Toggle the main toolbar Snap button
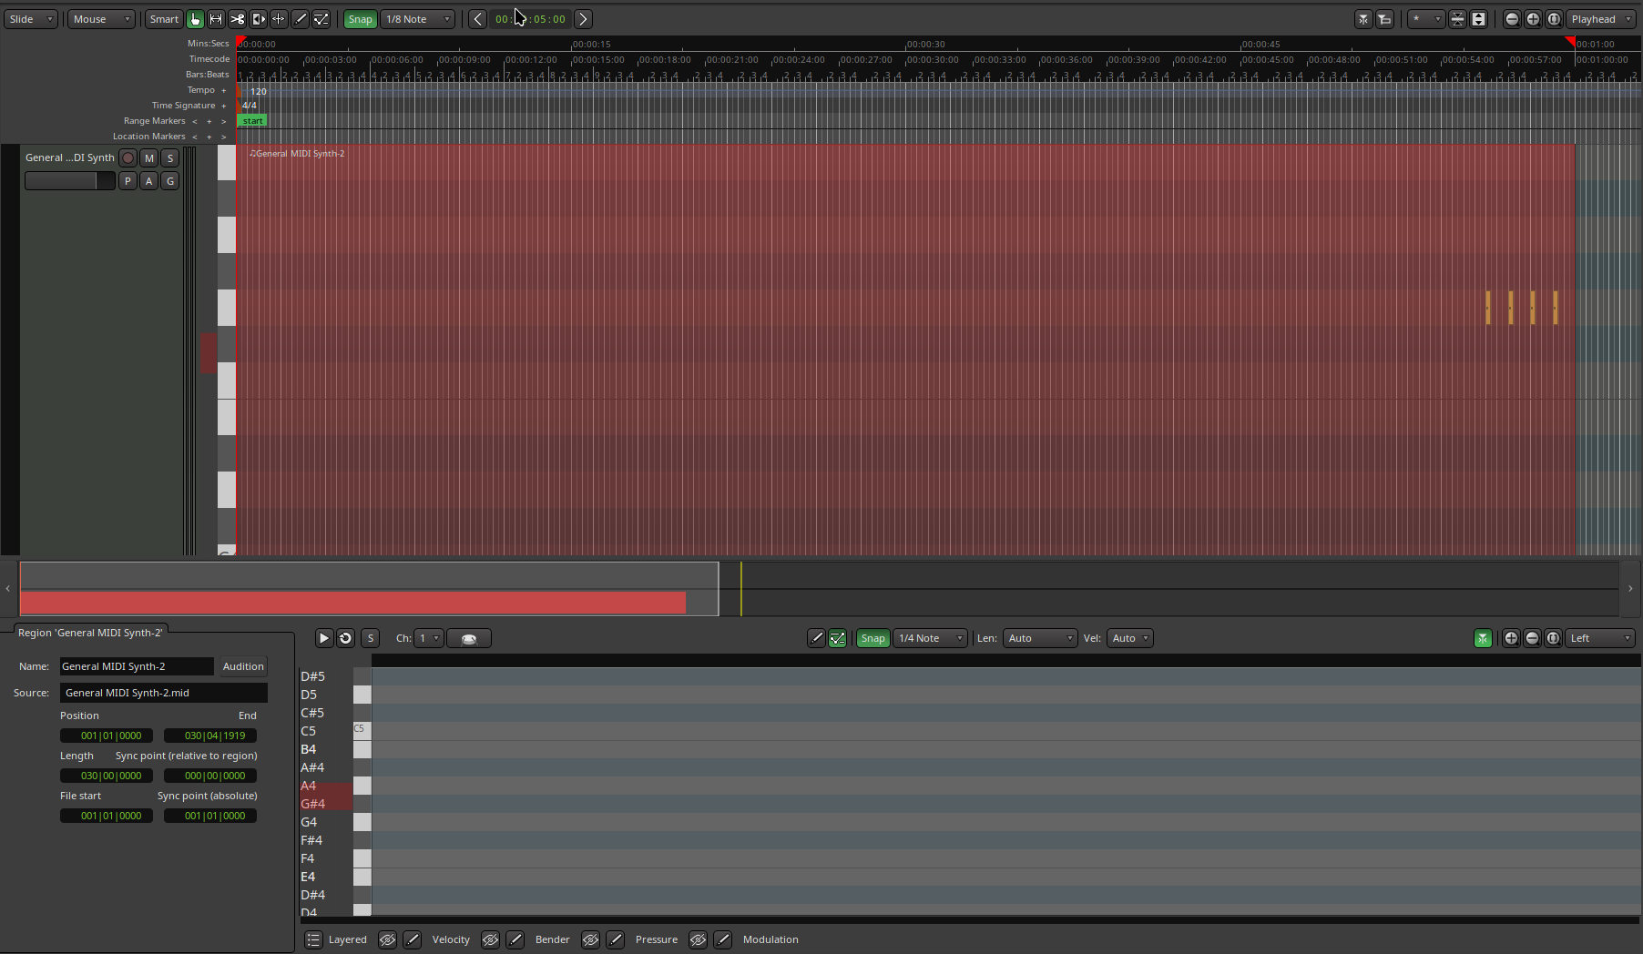The image size is (1643, 954). (360, 19)
